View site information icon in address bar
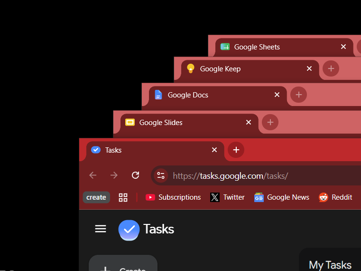This screenshot has height=271, width=361. click(x=161, y=175)
